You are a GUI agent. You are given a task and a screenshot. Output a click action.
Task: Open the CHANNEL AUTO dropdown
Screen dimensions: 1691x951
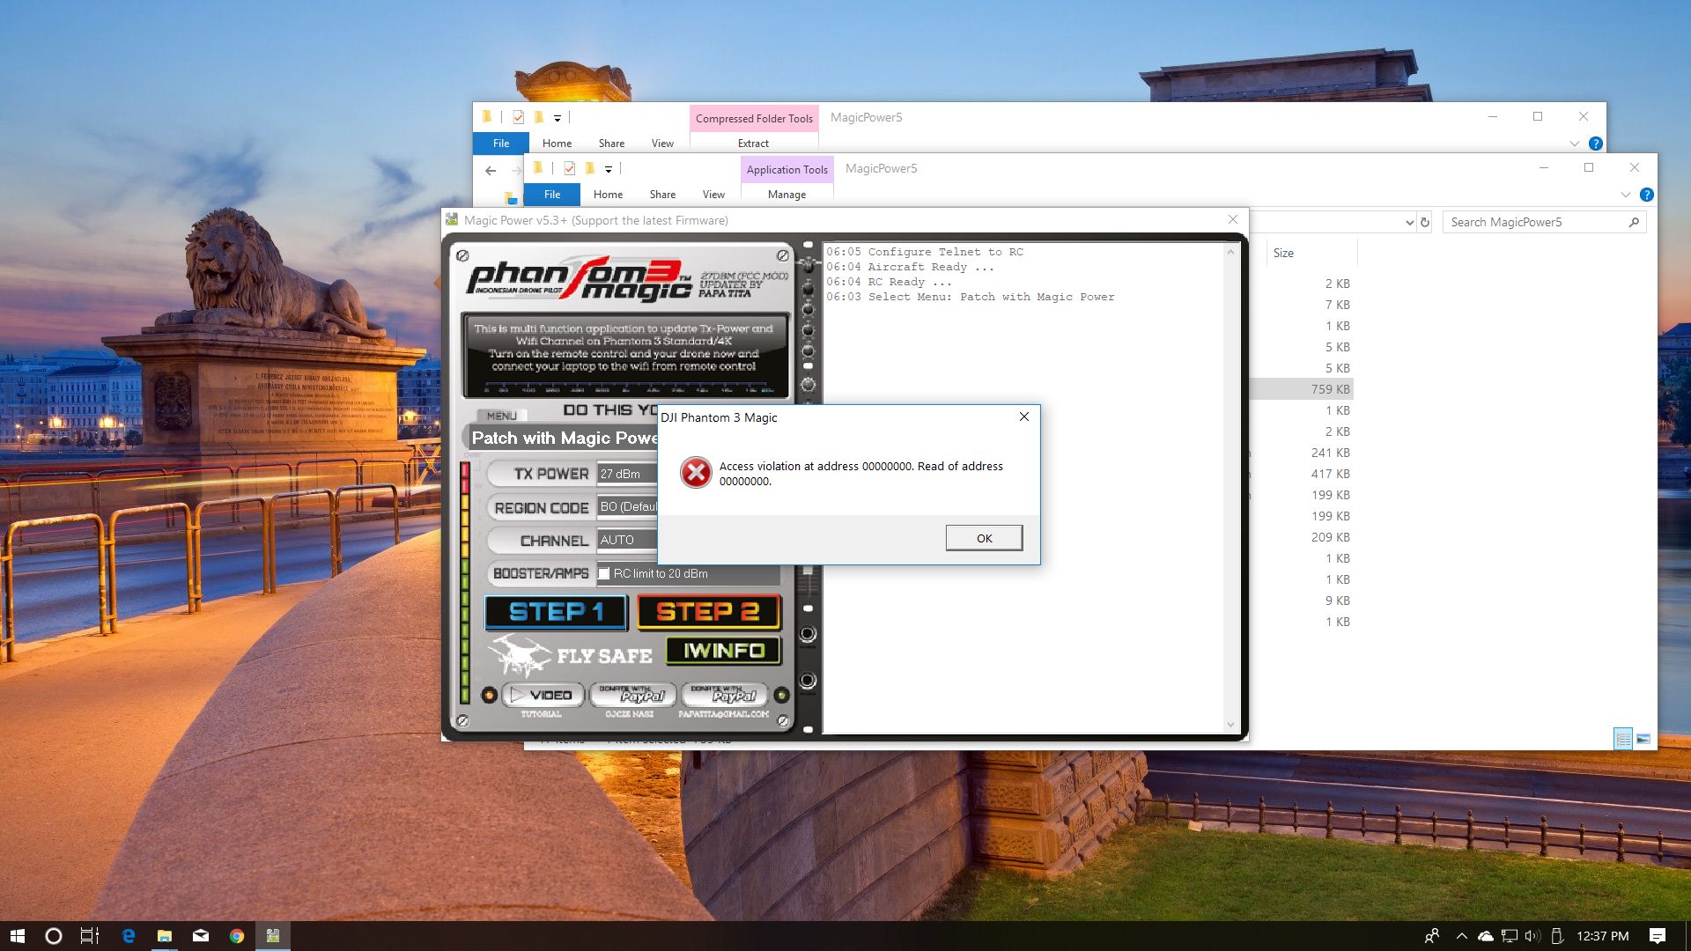(x=627, y=540)
